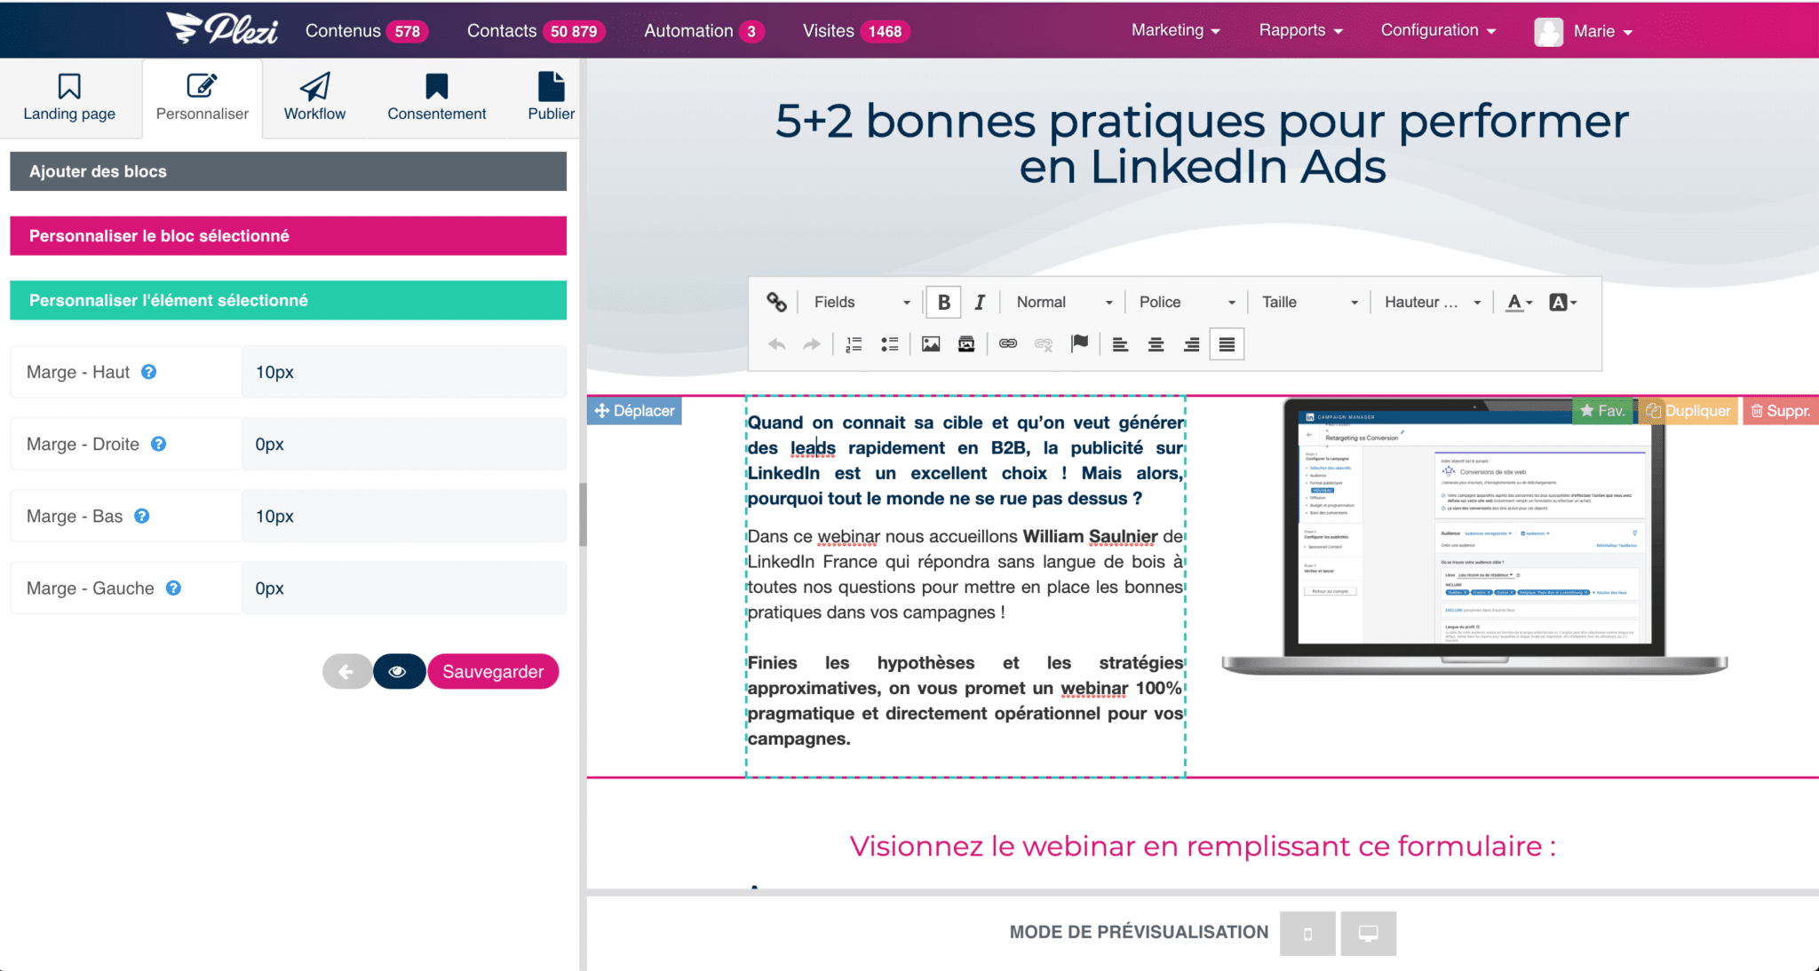The image size is (1819, 971).
Task: Open the Normal paragraph format dropdown
Action: pos(1063,302)
